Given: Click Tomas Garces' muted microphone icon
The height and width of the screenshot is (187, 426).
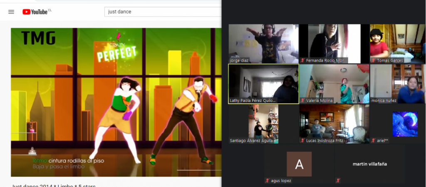Looking at the screenshot, I should tap(373, 61).
